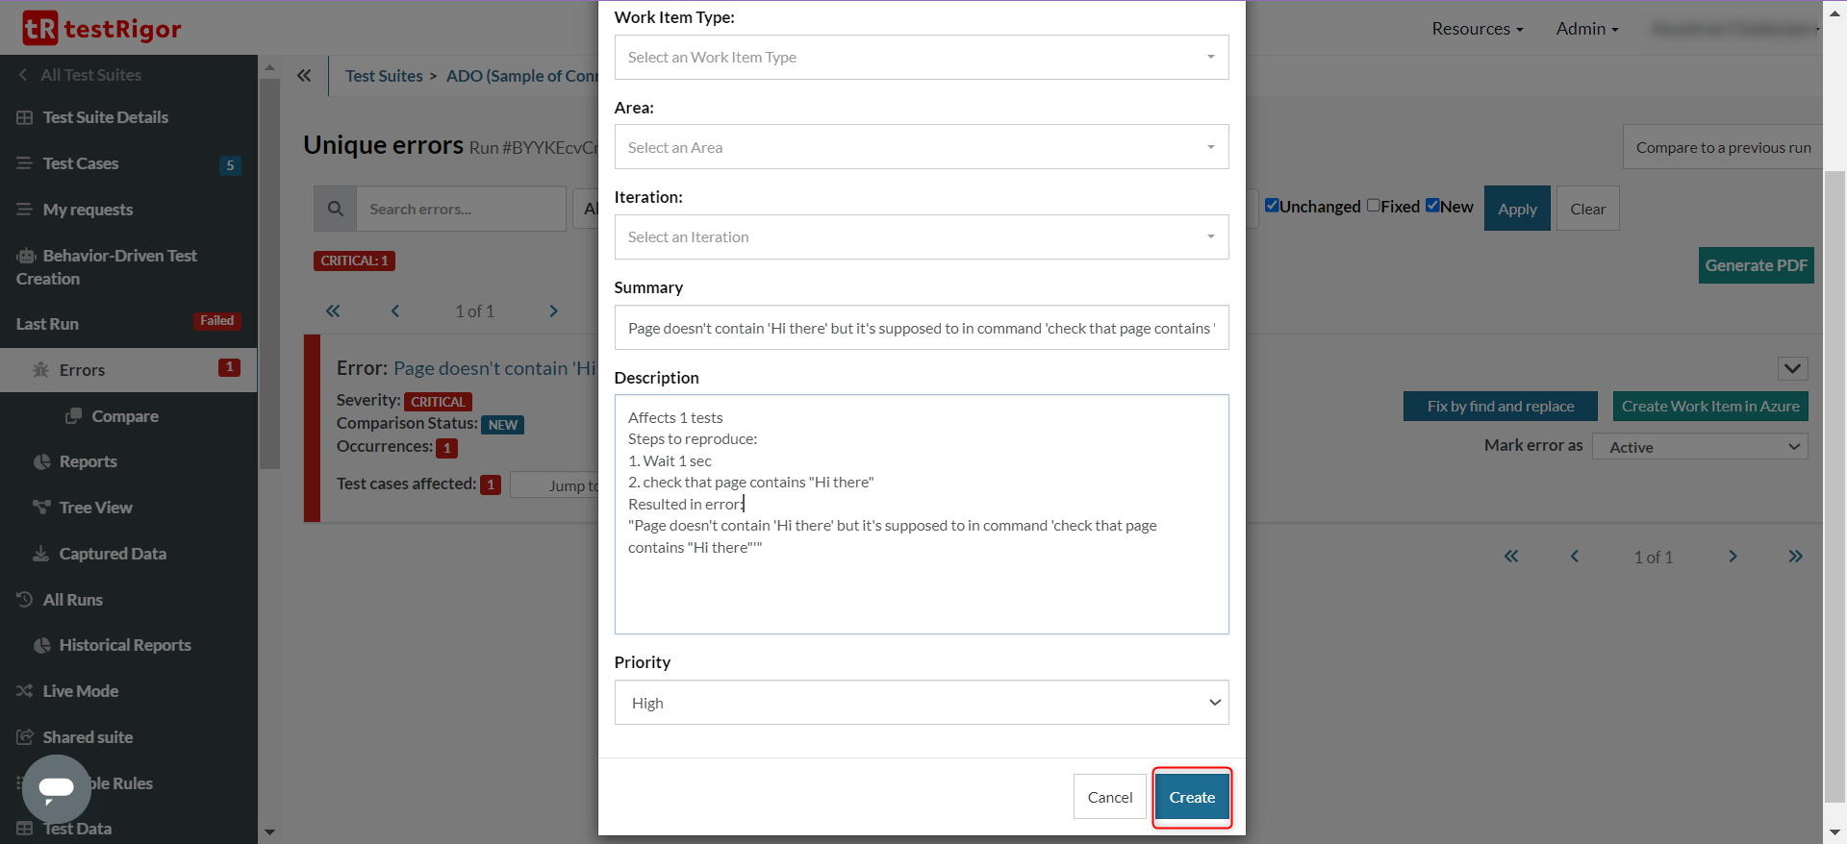This screenshot has width=1847, height=844.
Task: Open the Work Item Type dropdown
Action: (x=921, y=58)
